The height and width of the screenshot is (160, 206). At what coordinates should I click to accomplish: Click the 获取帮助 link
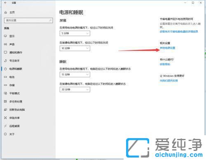(x=165, y=64)
